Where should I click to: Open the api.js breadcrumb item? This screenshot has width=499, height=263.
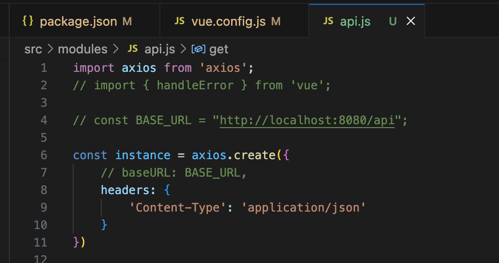click(x=160, y=49)
